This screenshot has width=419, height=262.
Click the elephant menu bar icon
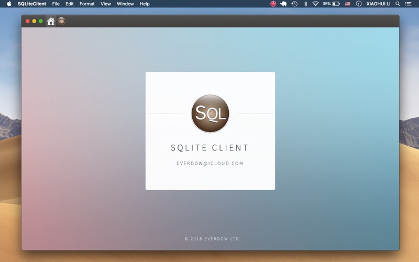tap(283, 4)
